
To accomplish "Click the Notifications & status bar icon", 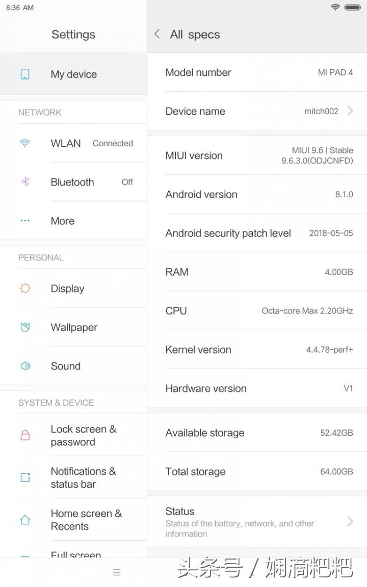I will point(25,477).
